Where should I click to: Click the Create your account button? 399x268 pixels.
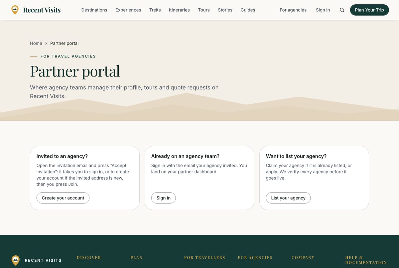tap(63, 198)
